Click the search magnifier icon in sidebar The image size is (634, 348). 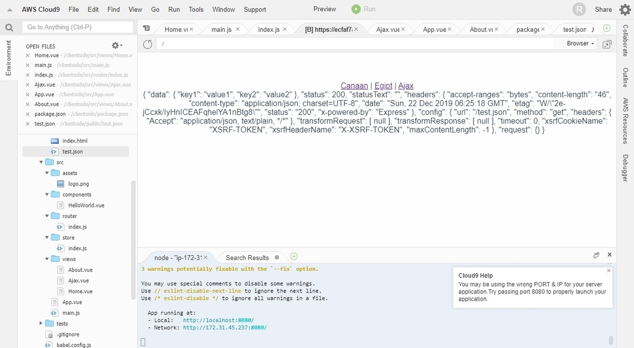pos(9,27)
